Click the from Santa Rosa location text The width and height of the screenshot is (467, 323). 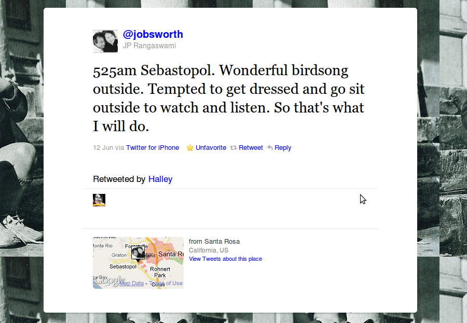click(214, 242)
